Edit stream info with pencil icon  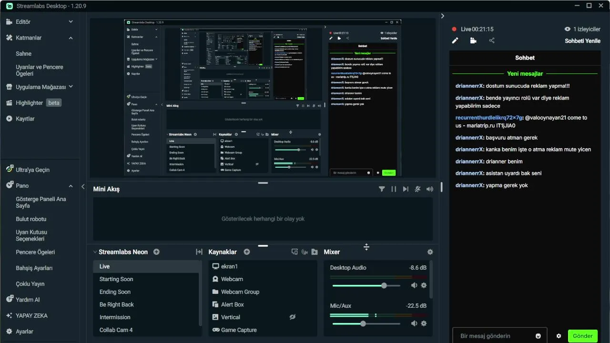(x=455, y=40)
